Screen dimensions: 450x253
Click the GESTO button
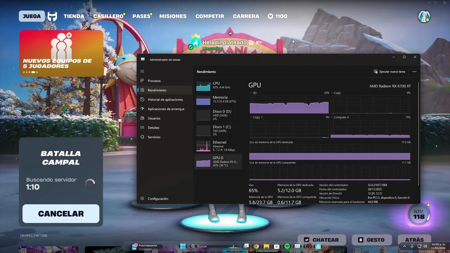[372, 240]
